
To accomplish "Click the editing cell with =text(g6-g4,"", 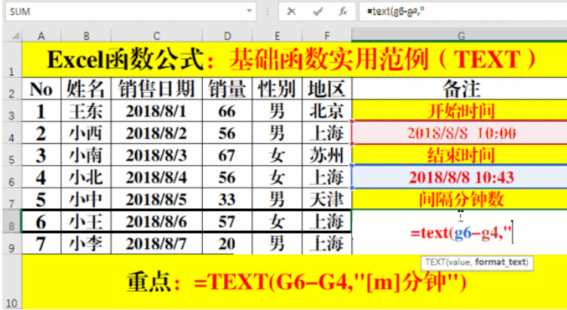I will (x=460, y=232).
